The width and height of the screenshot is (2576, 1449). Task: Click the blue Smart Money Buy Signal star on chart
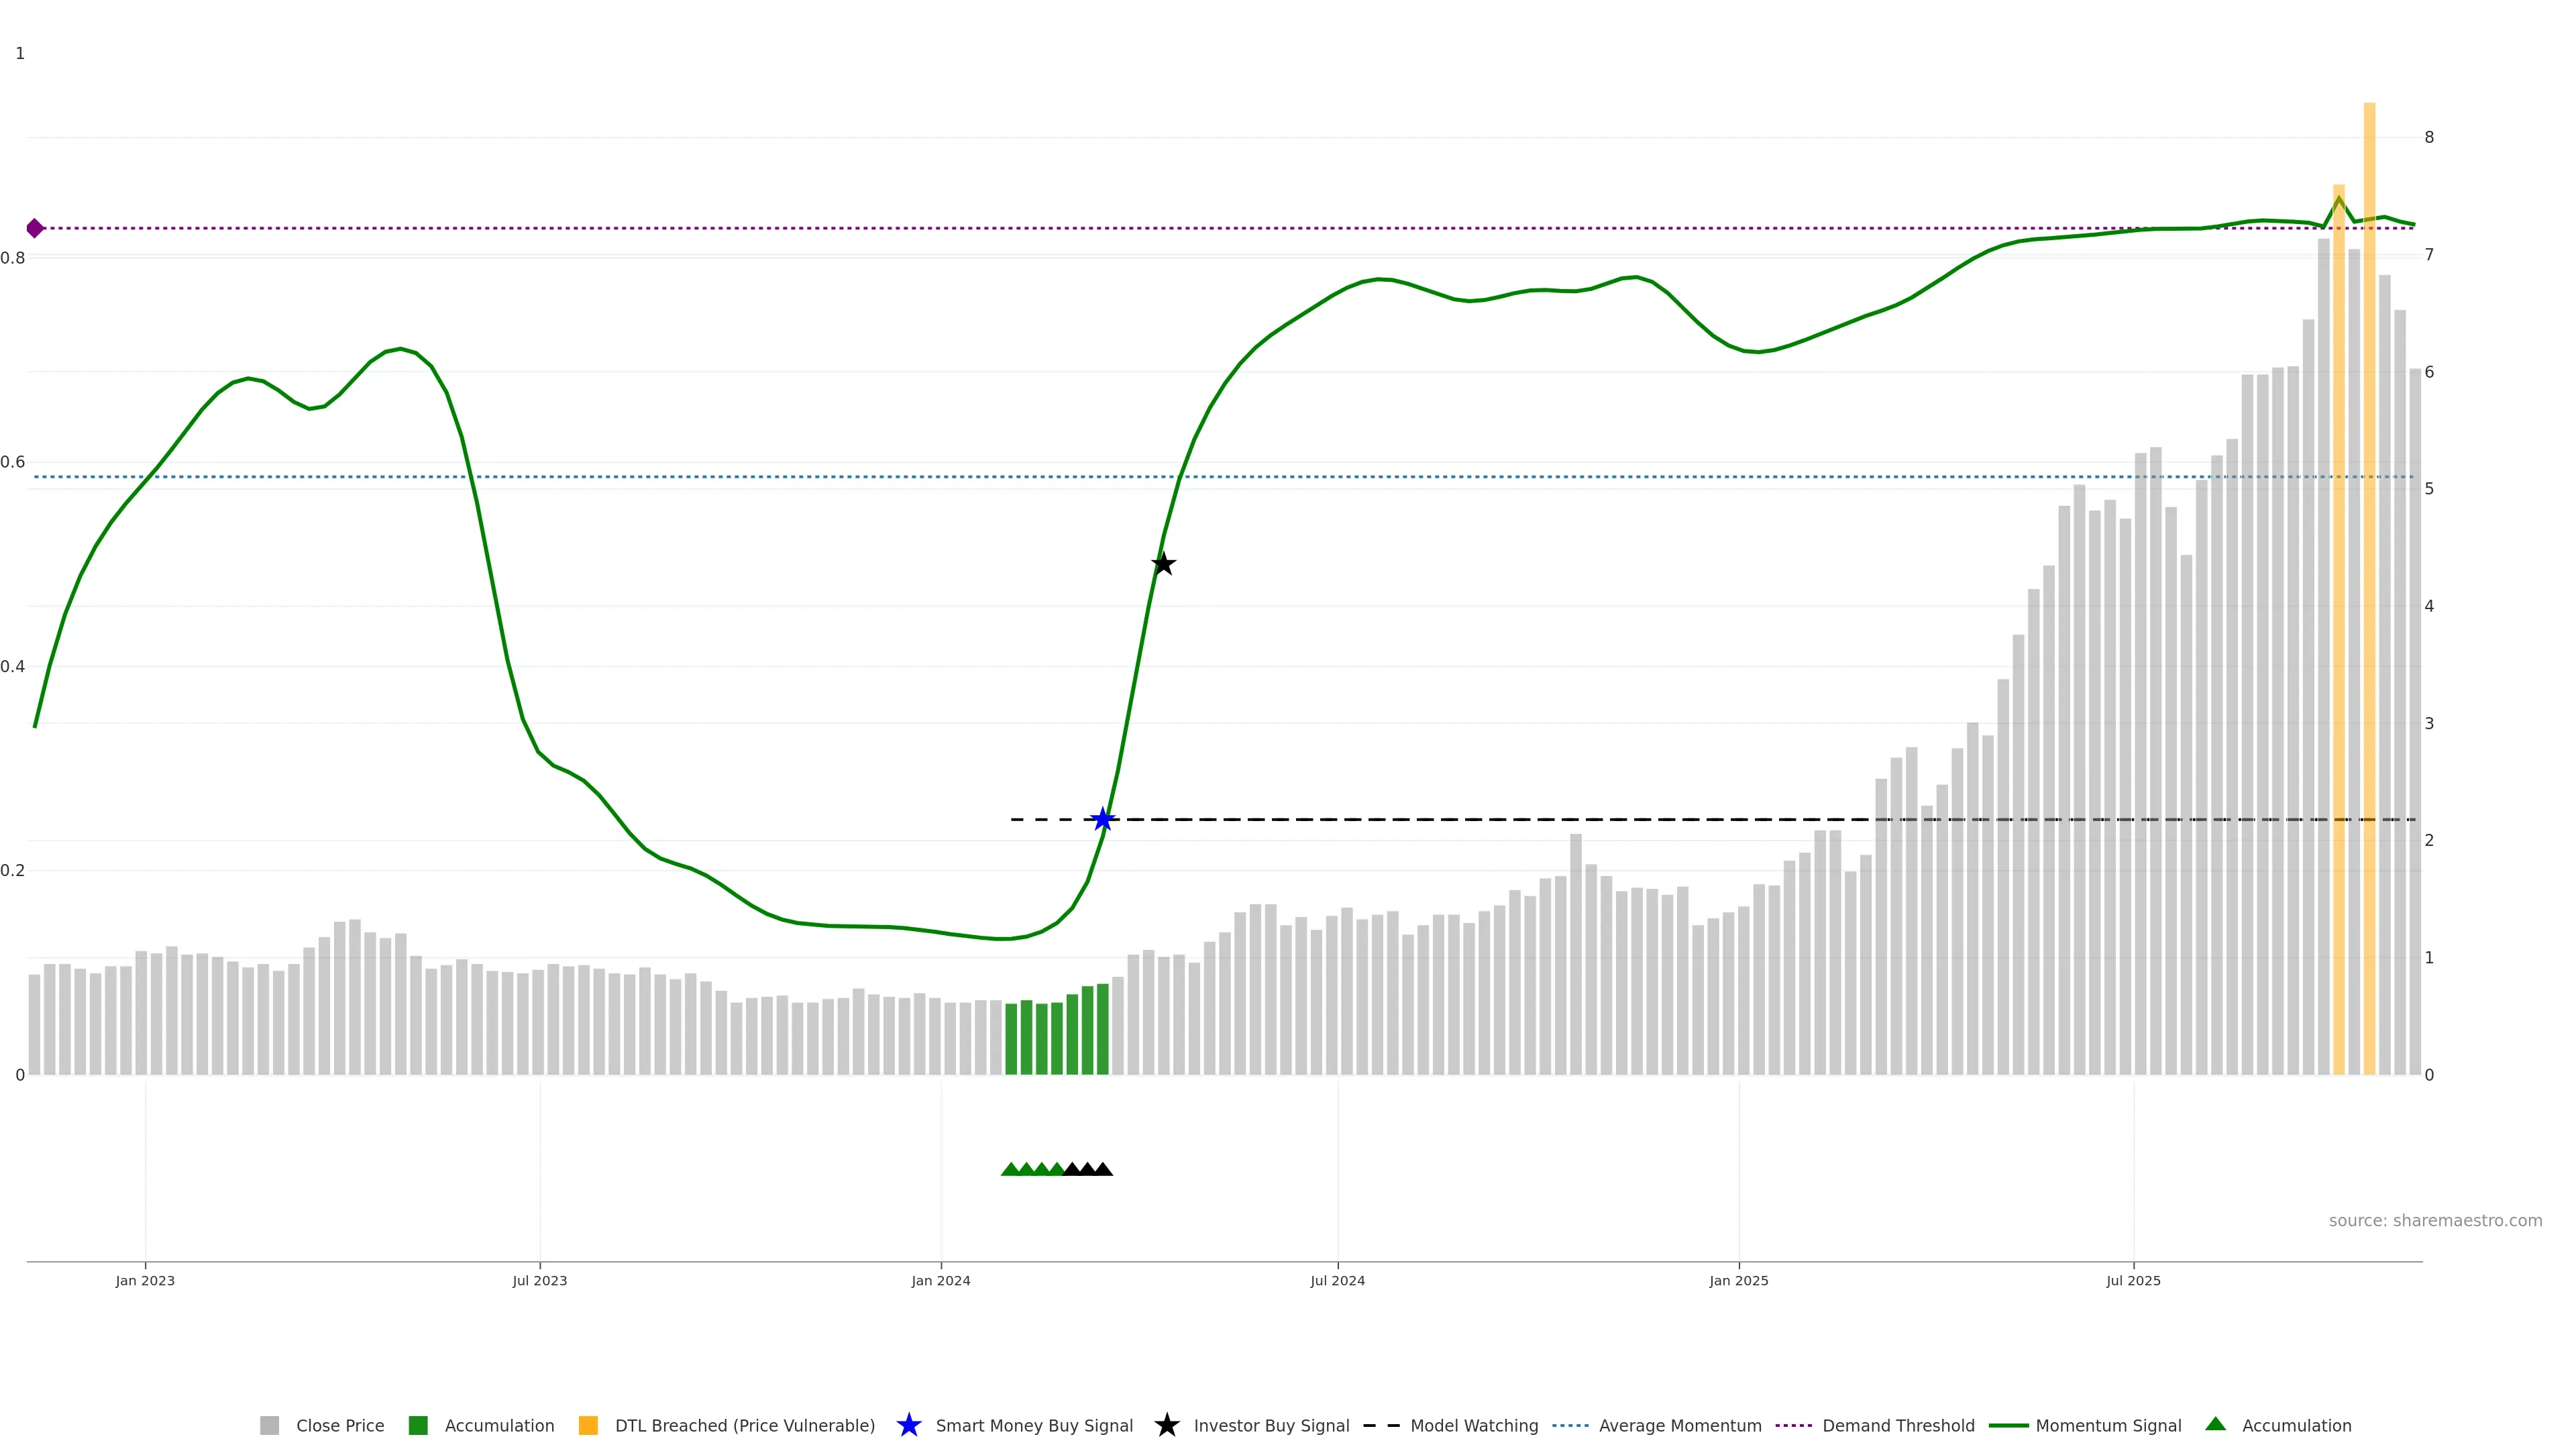[x=1102, y=820]
